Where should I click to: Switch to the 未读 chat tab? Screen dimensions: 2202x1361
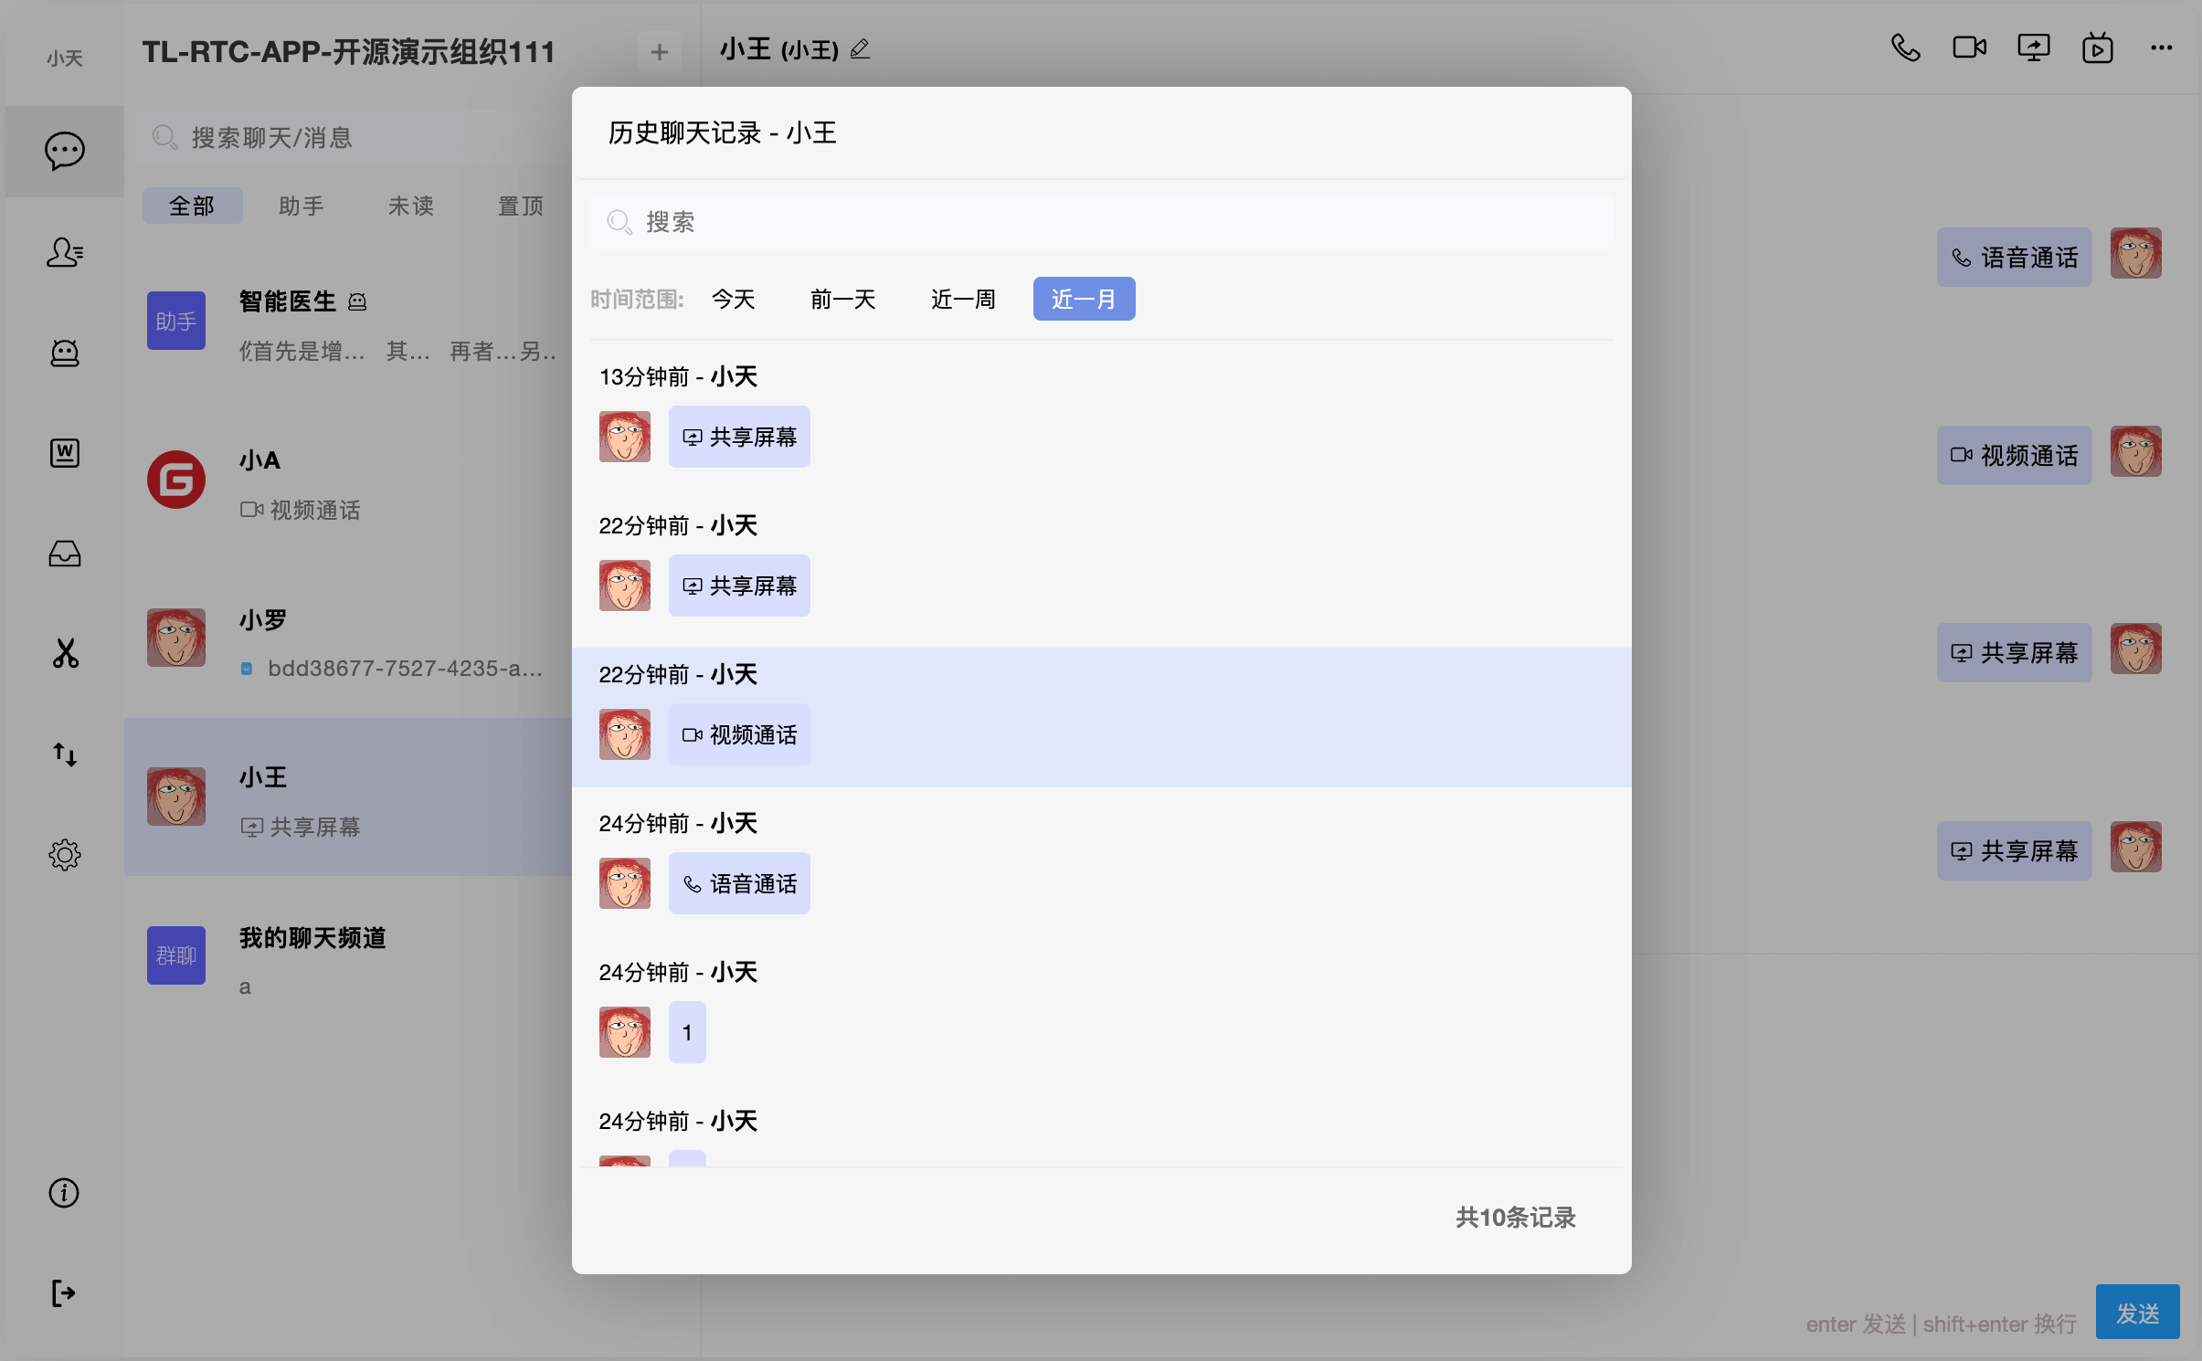(x=410, y=206)
